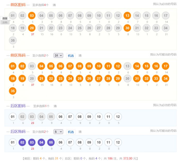This screenshot has height=162, width=178.
Task: Deselect ball 35 in 前区拖码
Action: tap(13, 91)
